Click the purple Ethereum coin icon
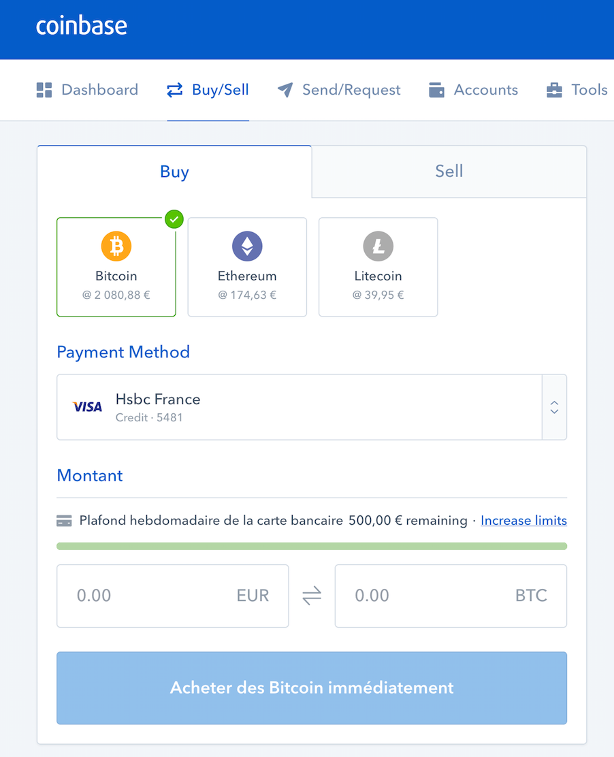Viewport: 614px width, 757px height. 247,246
